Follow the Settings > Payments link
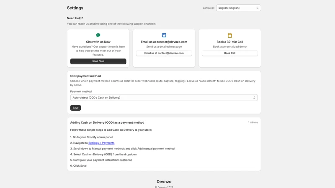Screen dimensions: 335x188 101,143
